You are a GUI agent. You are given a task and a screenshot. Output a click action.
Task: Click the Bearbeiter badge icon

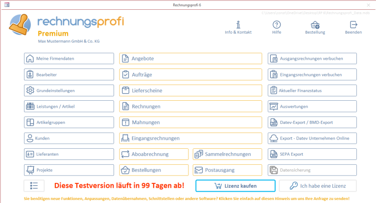(x=30, y=74)
